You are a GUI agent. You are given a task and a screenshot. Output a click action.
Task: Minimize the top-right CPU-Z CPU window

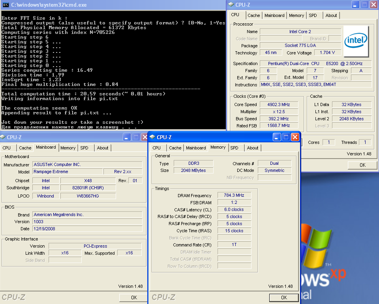[x=355, y=5]
